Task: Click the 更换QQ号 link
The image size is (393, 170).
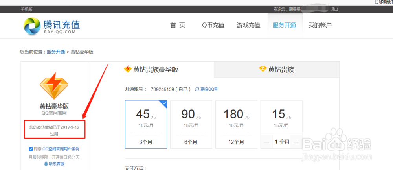Action: click(209, 89)
